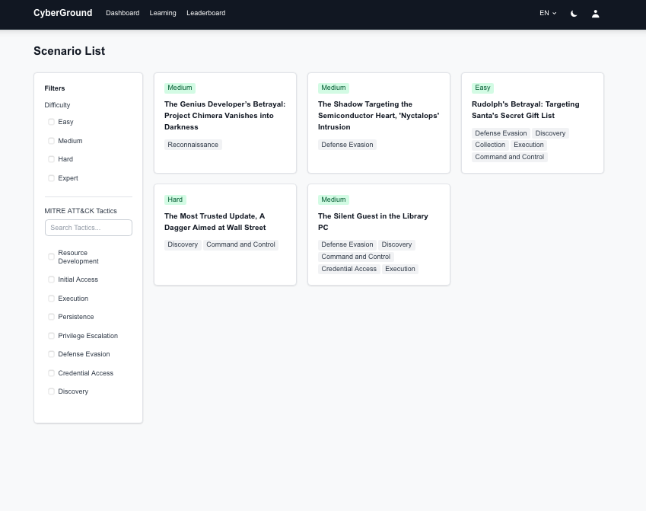Image resolution: width=646 pixels, height=511 pixels.
Task: Open the Learning menu item
Action: point(163,13)
